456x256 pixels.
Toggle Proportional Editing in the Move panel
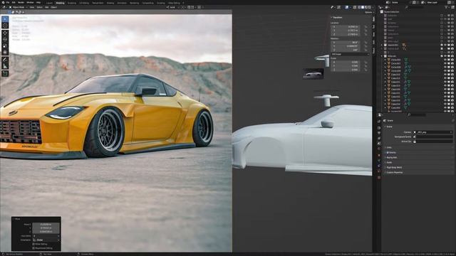[33, 248]
